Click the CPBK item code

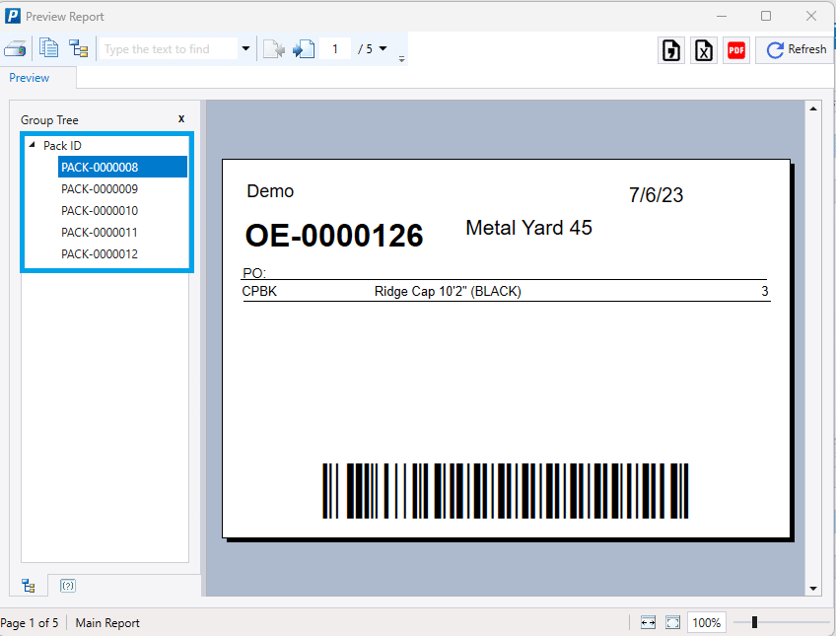[x=259, y=291]
